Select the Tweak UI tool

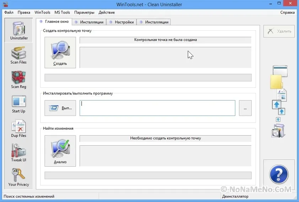(18, 153)
